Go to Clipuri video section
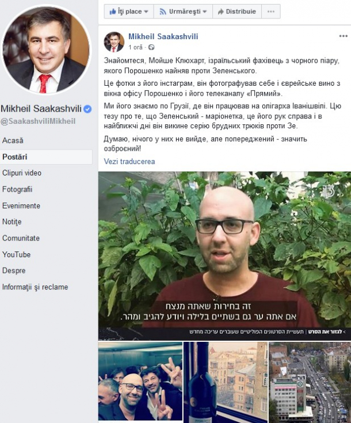 coord(22,173)
